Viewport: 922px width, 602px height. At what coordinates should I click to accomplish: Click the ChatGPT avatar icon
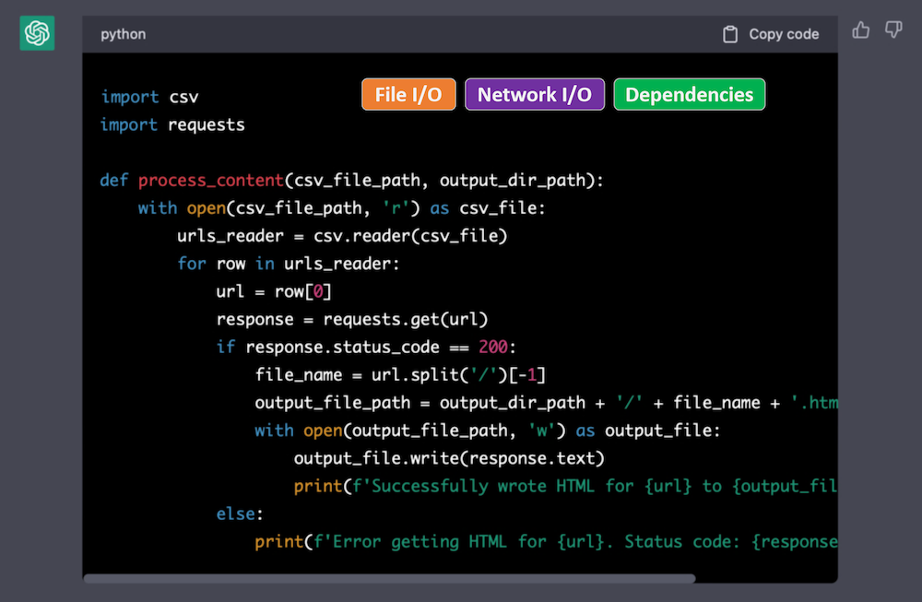point(36,33)
